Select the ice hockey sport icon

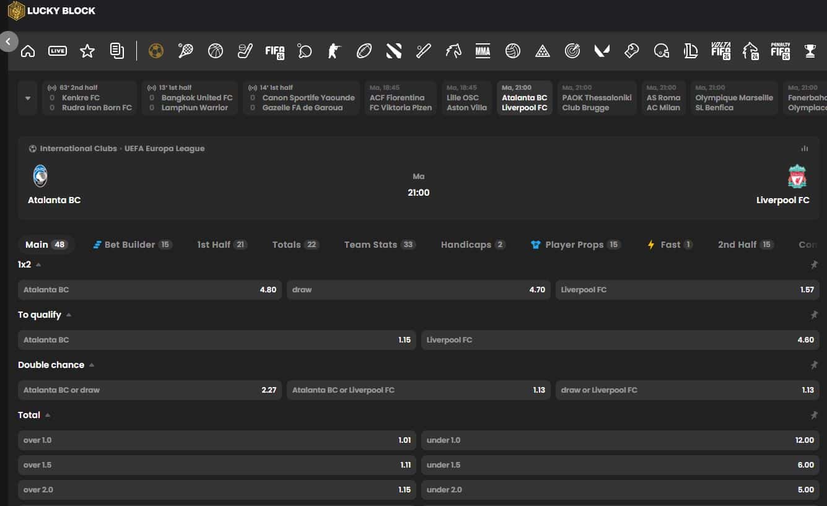(245, 51)
